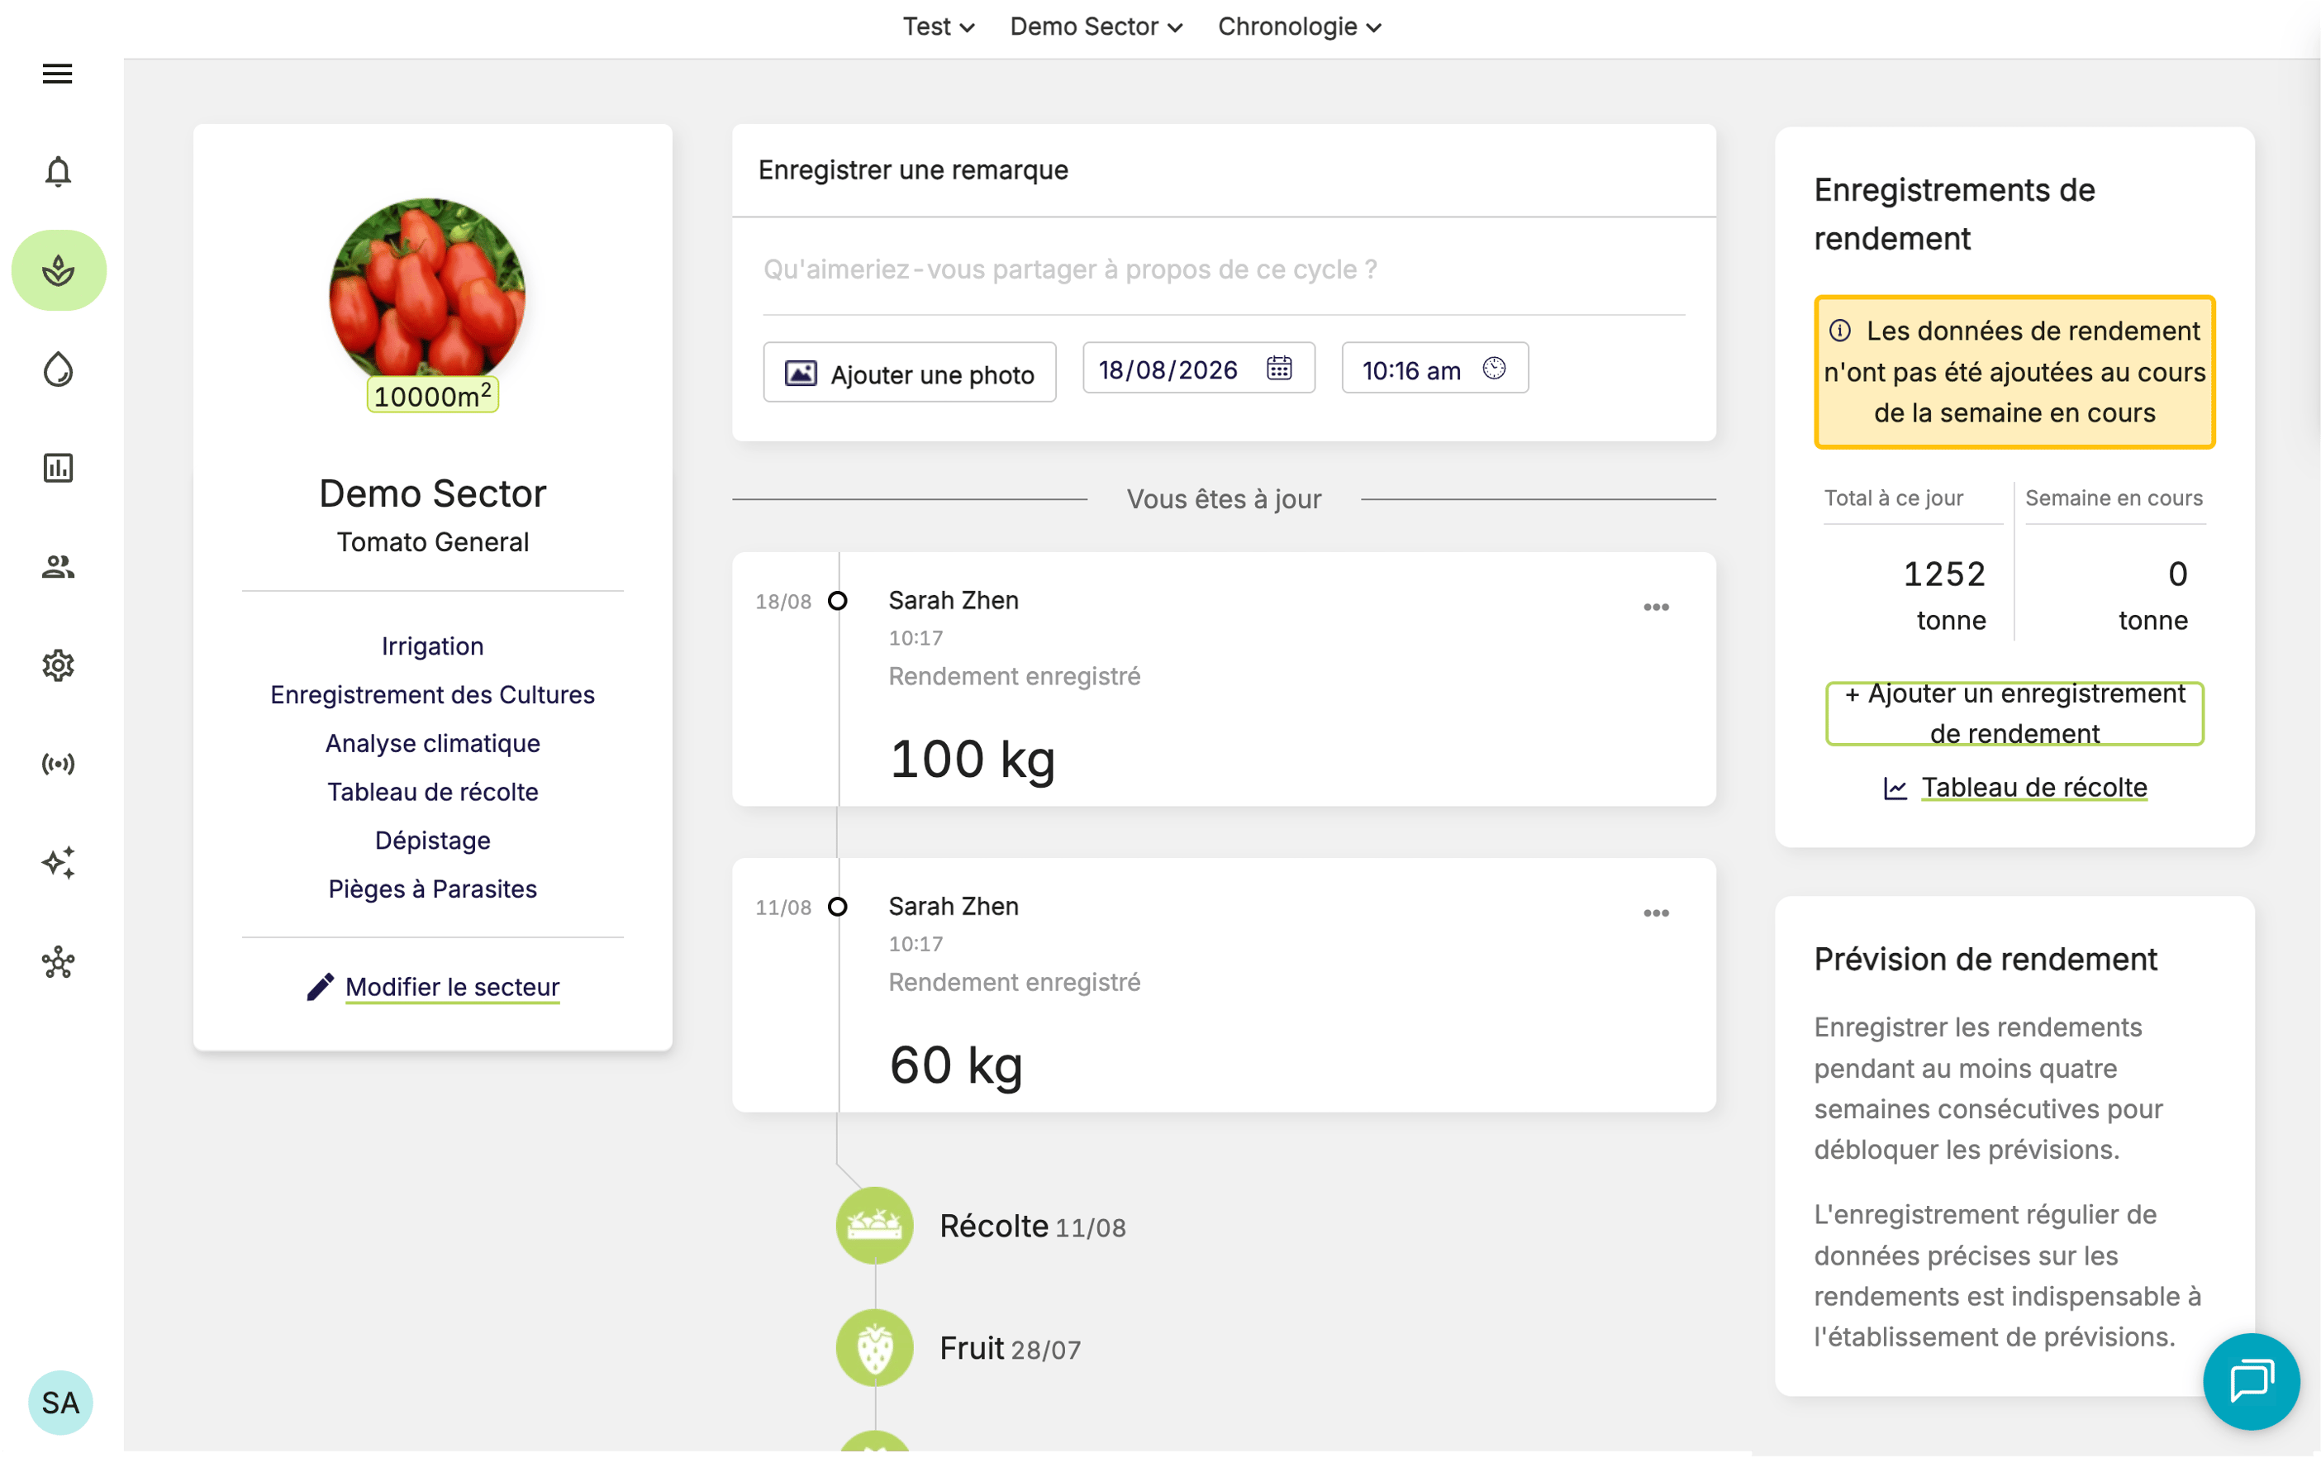Viewport: 2321px width, 1458px height.
Task: Click the Fruit 28/07 stage label
Action: point(1011,1349)
